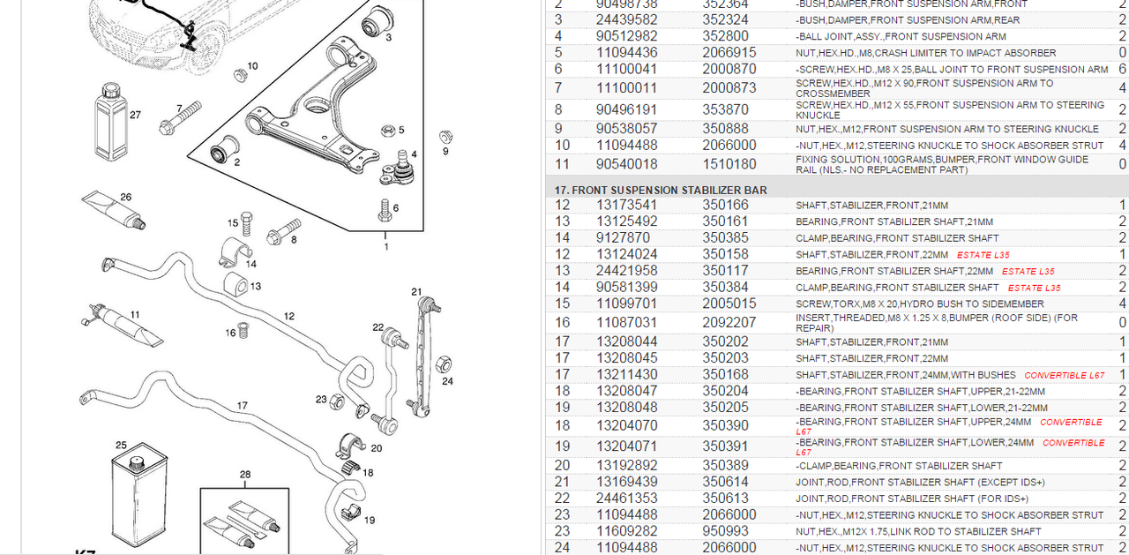Click description '-BALL JOINT,ASSY.,FRONT SUSPENSION ARM'
This screenshot has width=1129, height=555.
[x=901, y=36]
